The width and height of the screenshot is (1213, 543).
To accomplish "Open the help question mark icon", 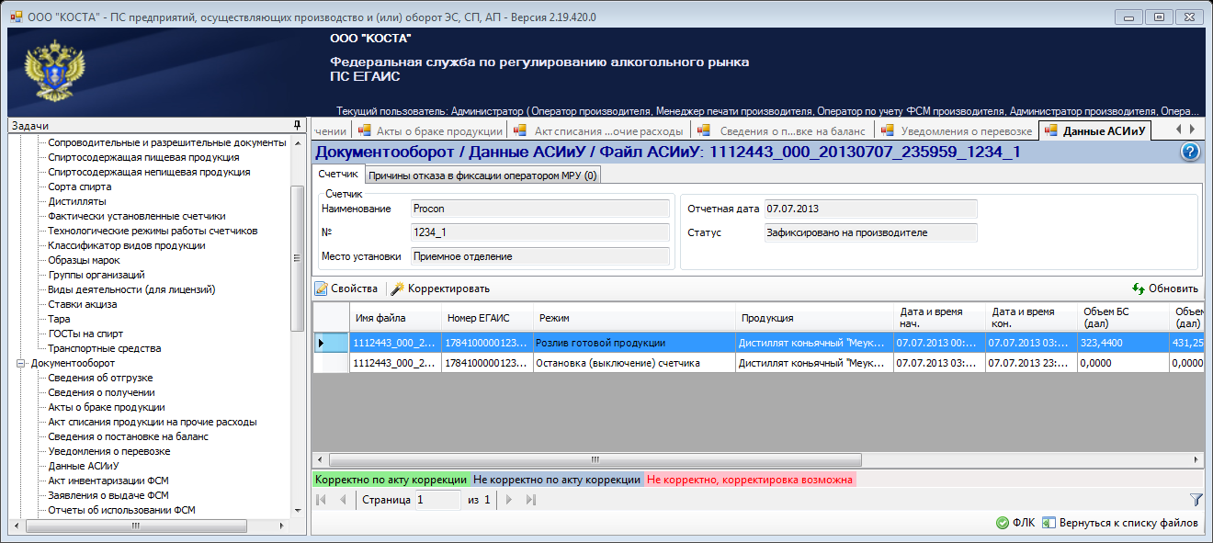I will coord(1191,153).
